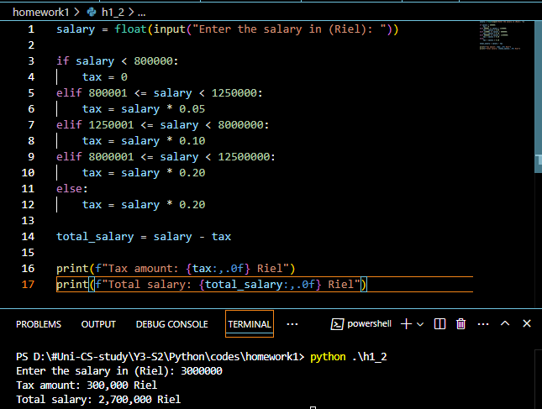Kill terminal using the trash icon
The width and height of the screenshot is (542, 409).
pos(460,323)
